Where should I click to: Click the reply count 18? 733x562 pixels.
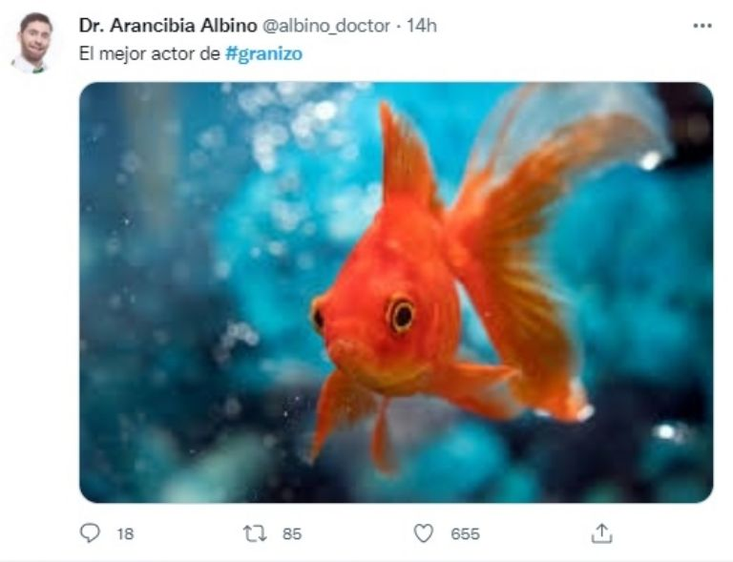pyautogui.click(x=125, y=534)
